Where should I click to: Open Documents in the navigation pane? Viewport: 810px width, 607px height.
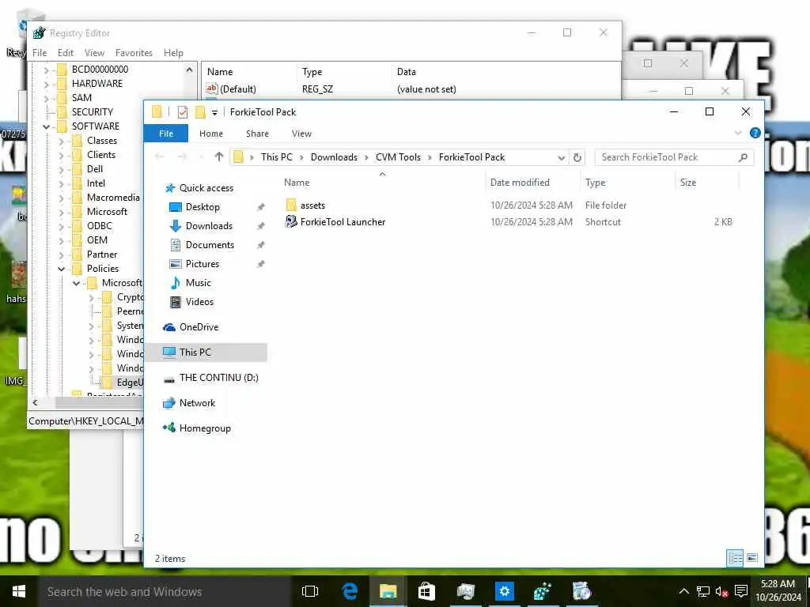tap(210, 245)
